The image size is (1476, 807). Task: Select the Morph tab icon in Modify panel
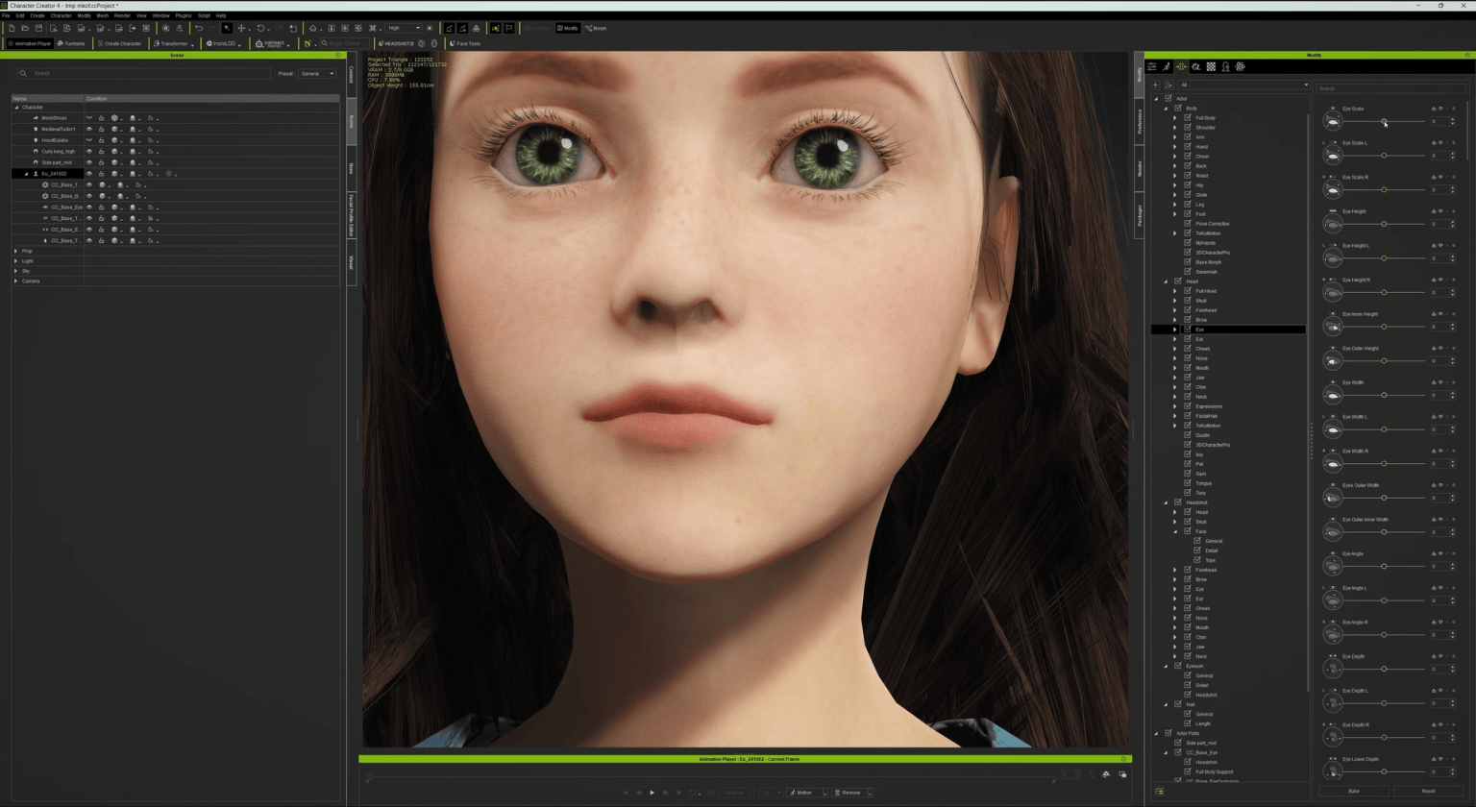pos(1181,66)
